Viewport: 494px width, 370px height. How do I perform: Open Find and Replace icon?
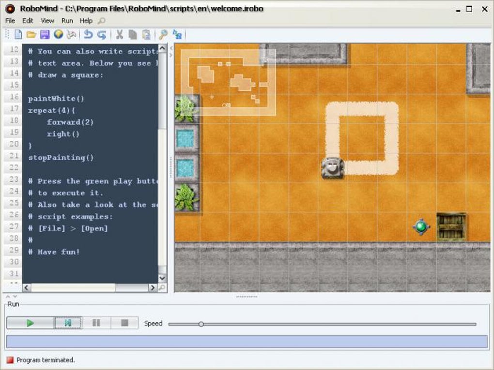point(177,34)
